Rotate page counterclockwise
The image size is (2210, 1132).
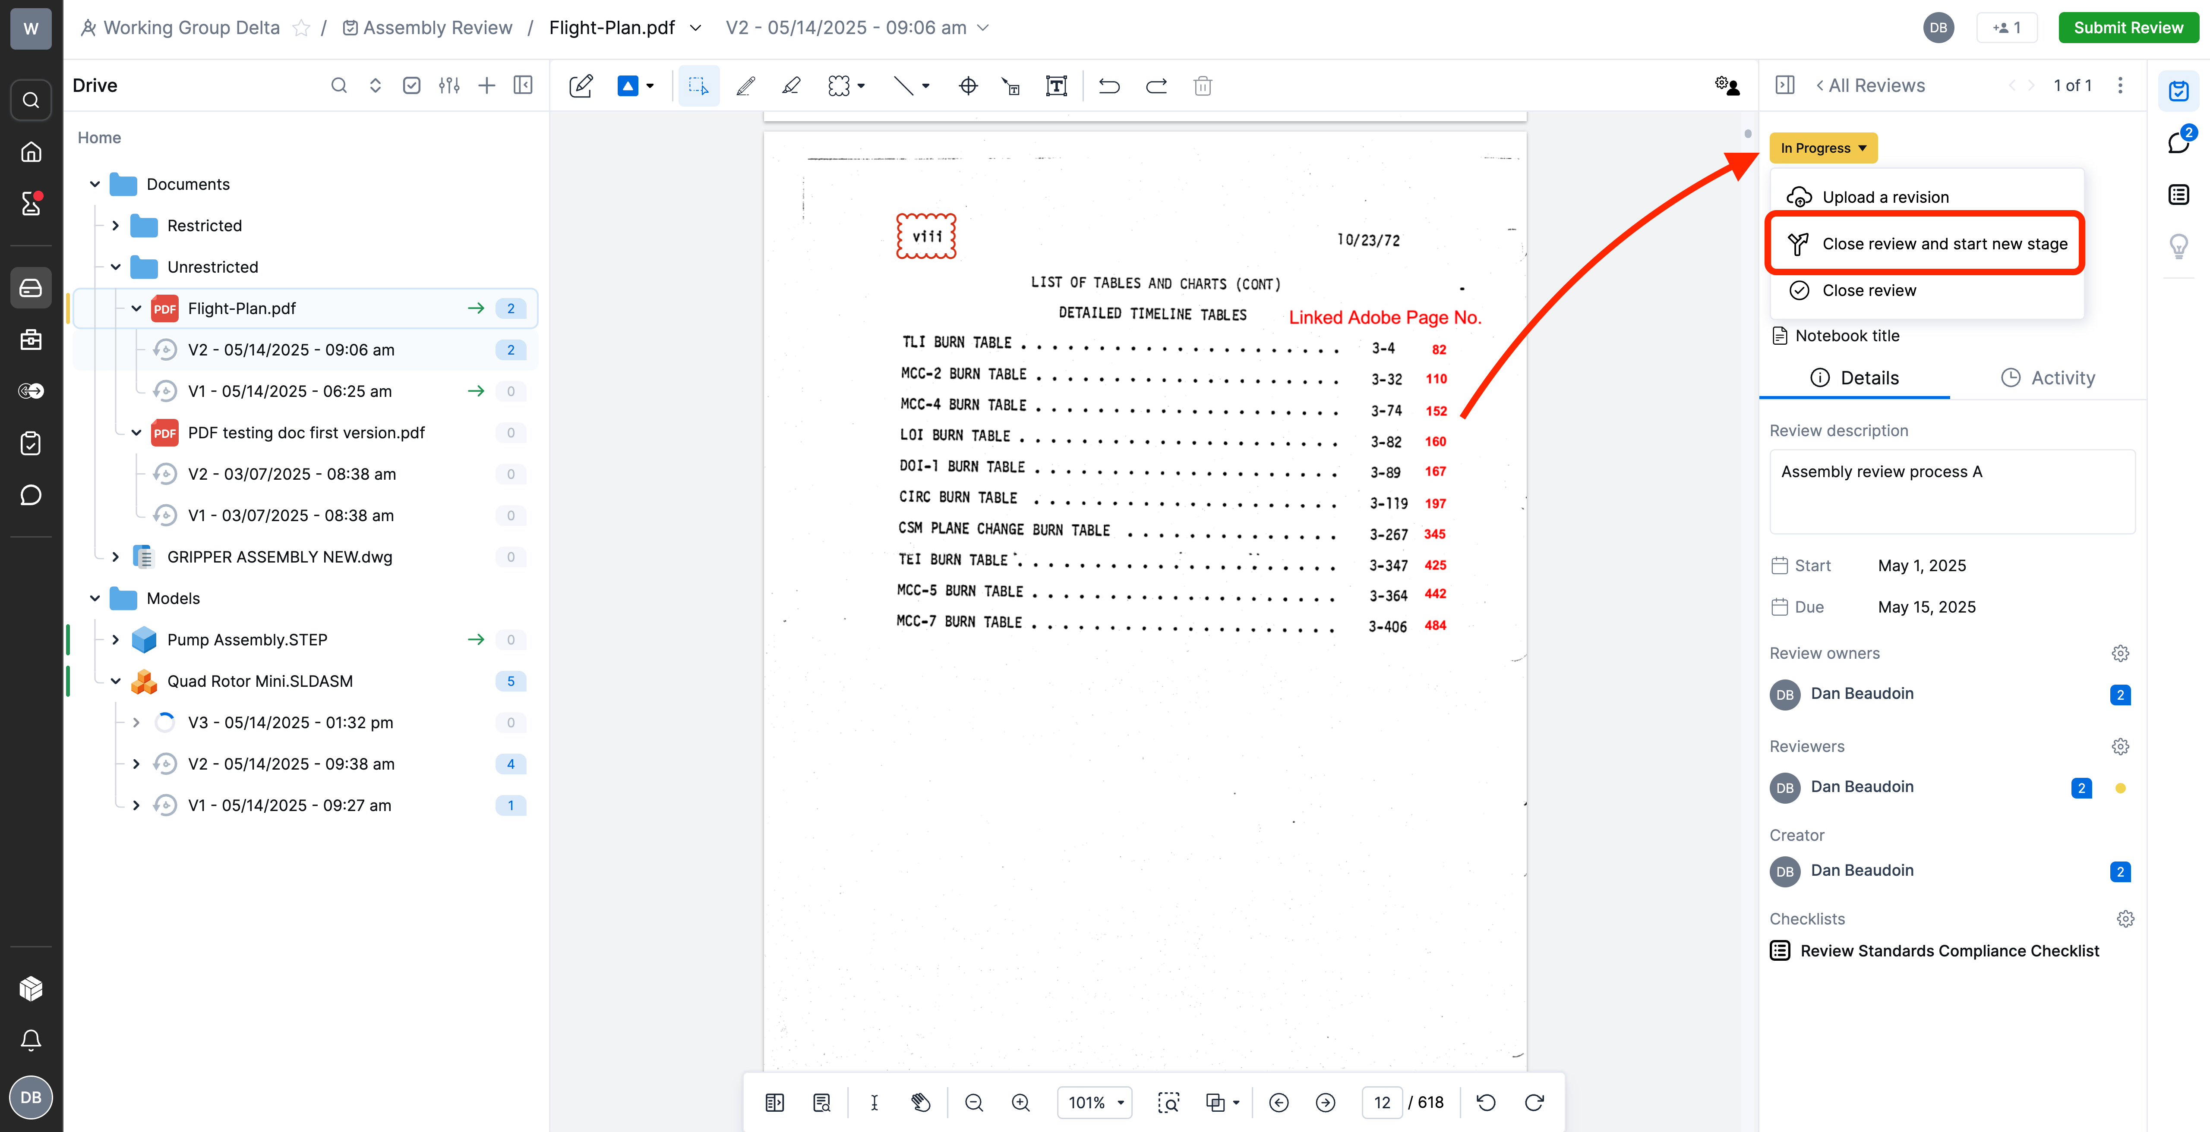click(x=1487, y=1103)
